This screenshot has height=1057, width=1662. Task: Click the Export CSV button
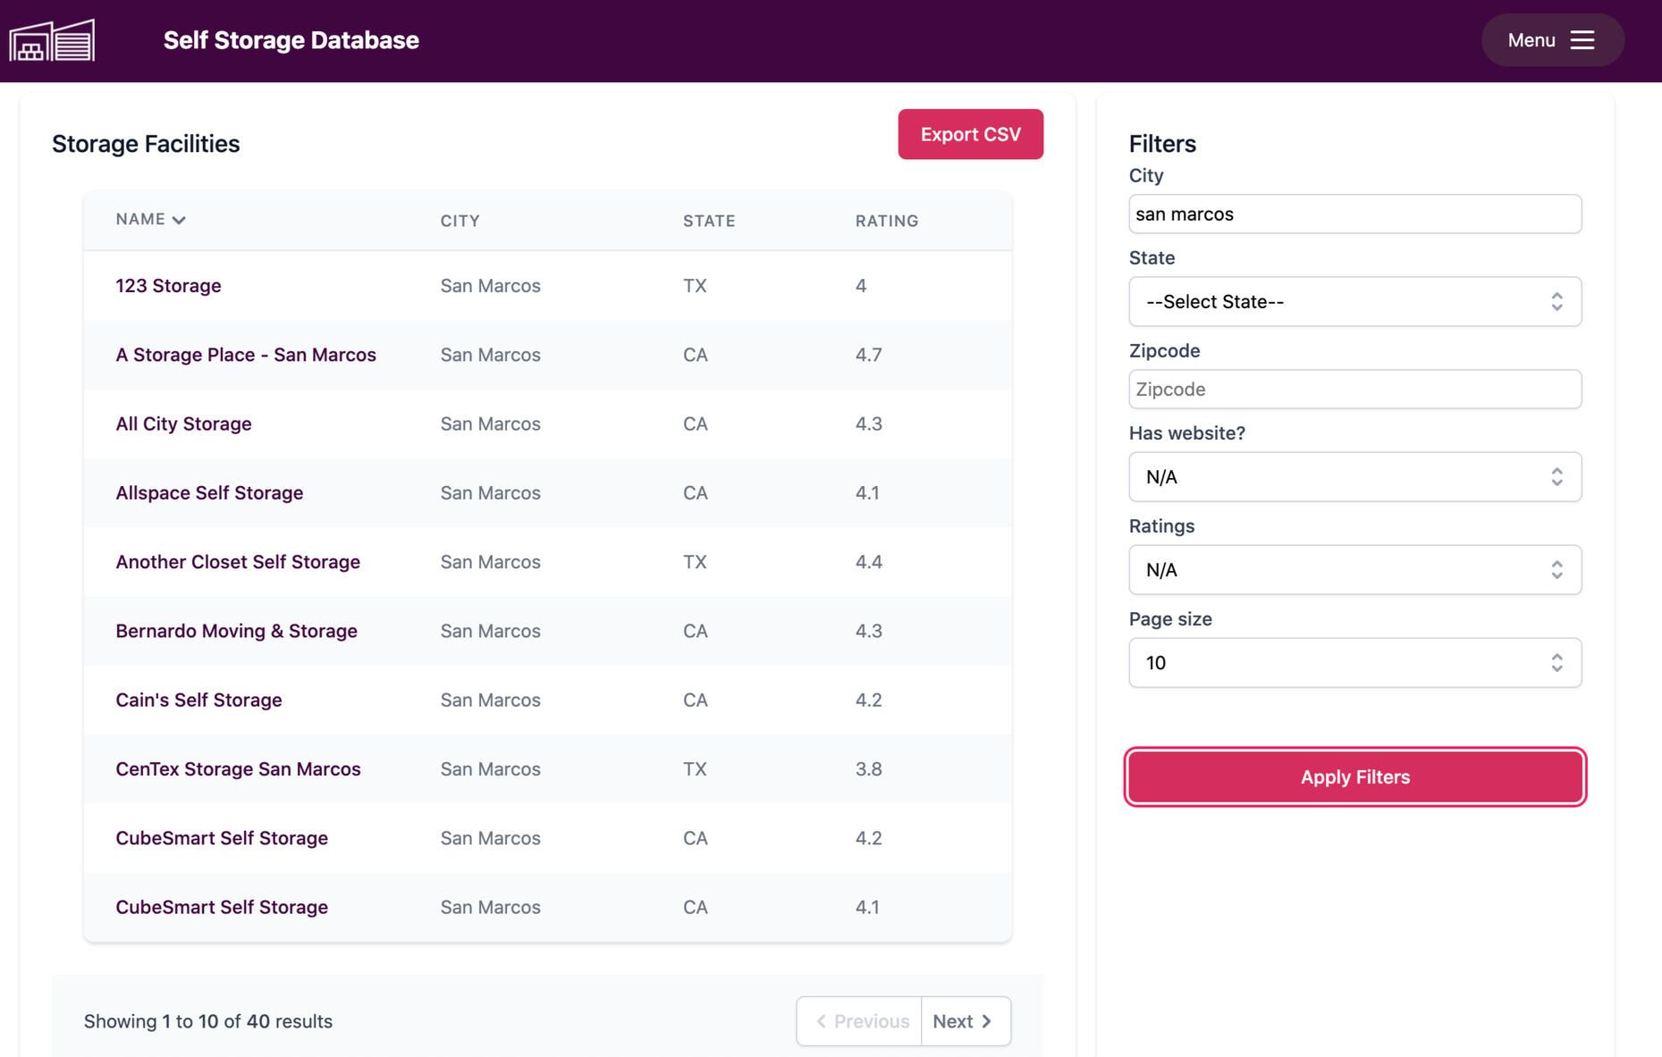point(970,134)
